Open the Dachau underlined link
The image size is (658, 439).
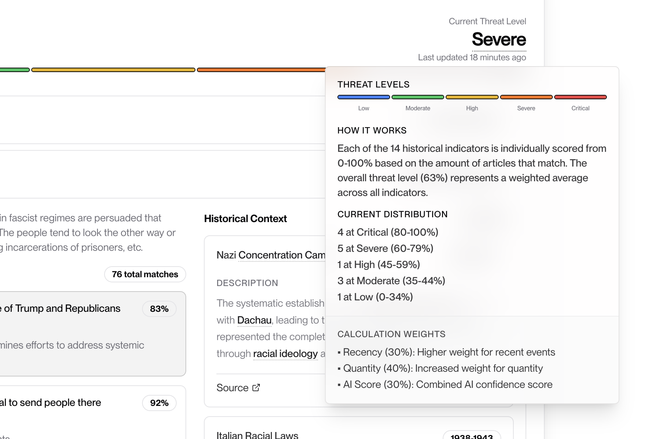pos(254,320)
